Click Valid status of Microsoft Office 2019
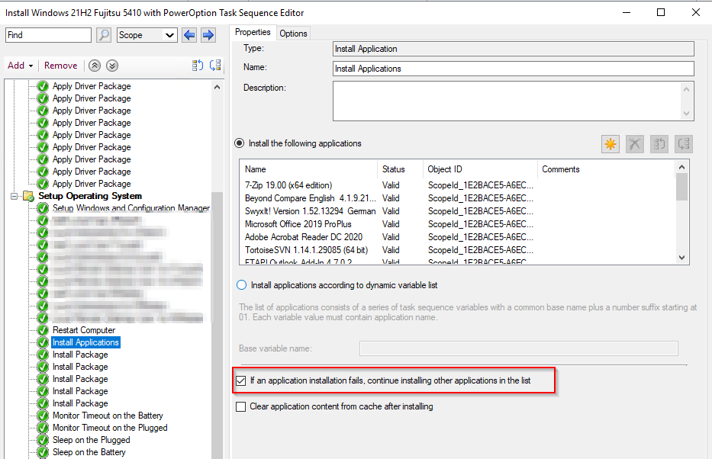Screen dimensions: 712x459 point(391,224)
